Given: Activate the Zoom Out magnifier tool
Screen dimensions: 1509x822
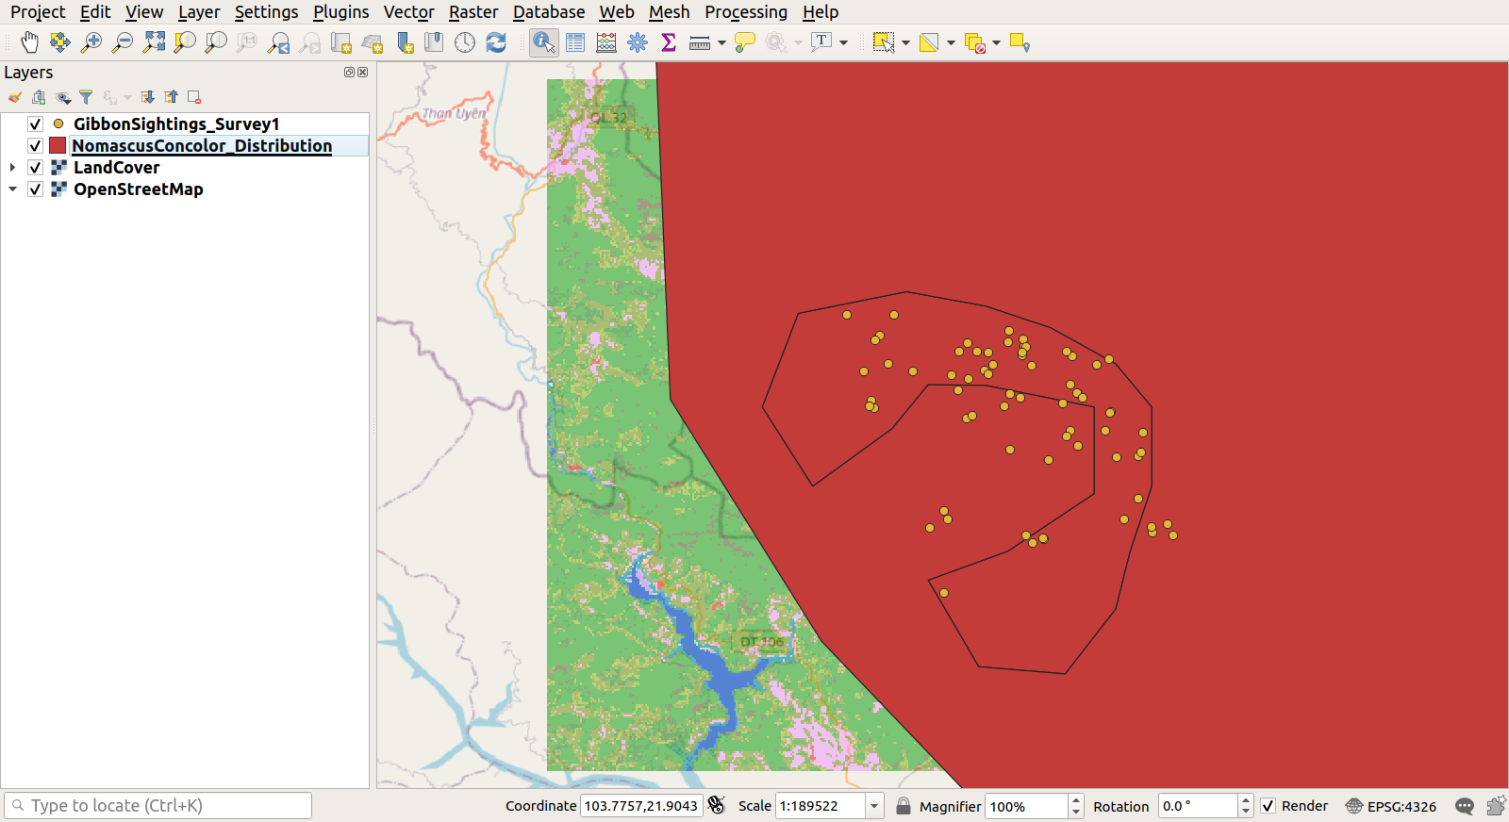Looking at the screenshot, I should coord(123,42).
